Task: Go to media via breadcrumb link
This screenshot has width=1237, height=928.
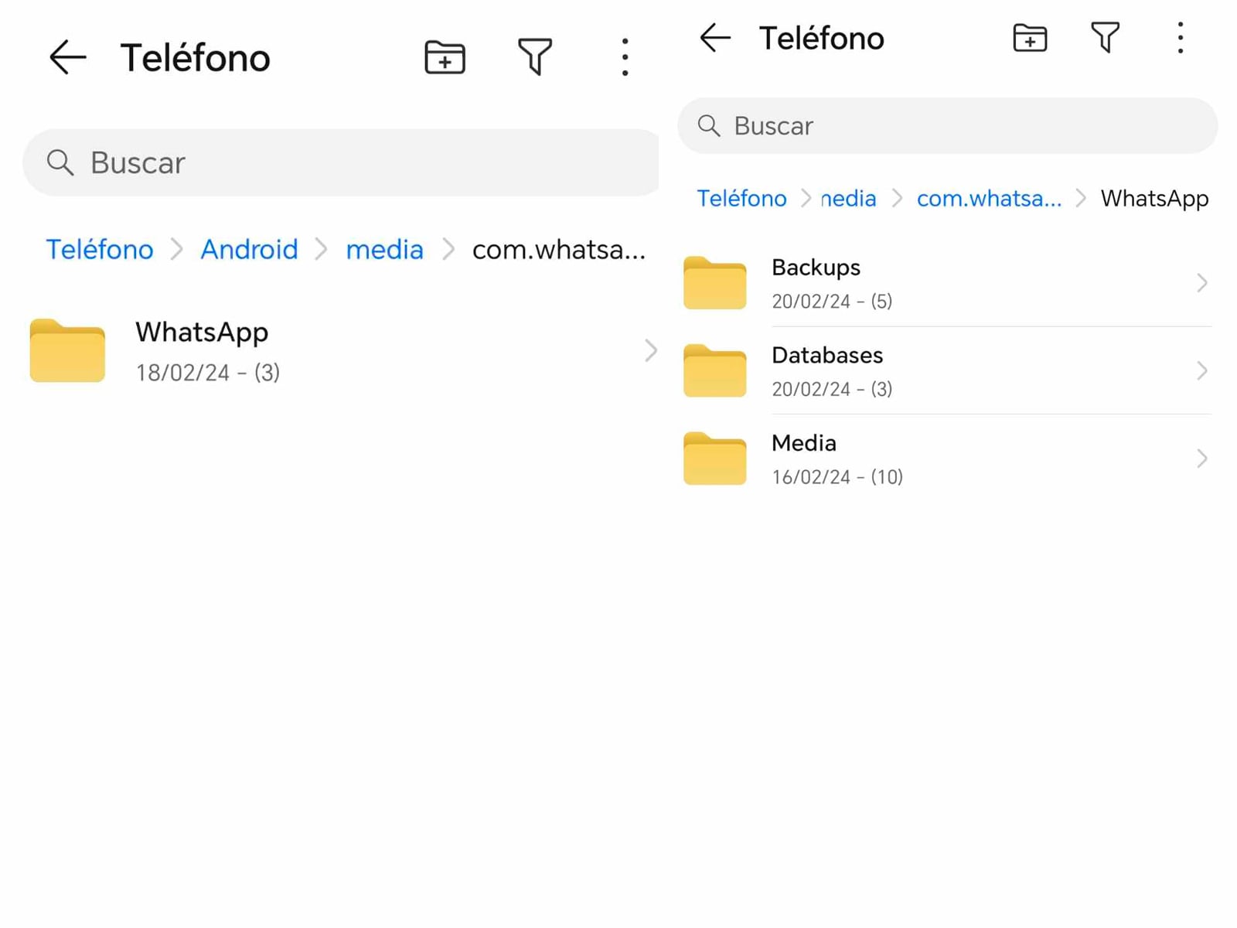Action: click(384, 249)
